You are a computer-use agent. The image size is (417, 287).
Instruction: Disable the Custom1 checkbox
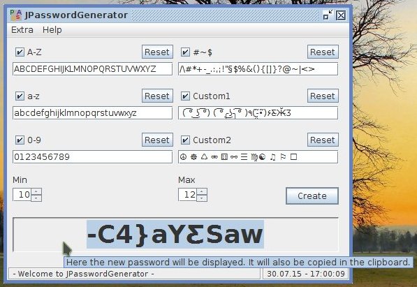185,96
